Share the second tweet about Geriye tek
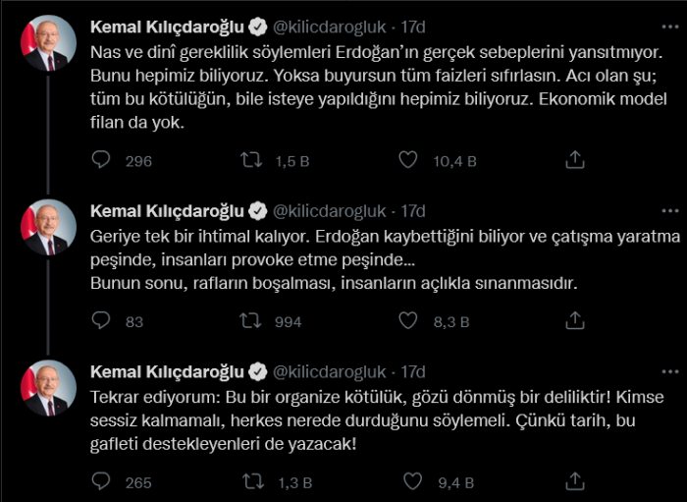Image resolution: width=687 pixels, height=502 pixels. pos(576,321)
